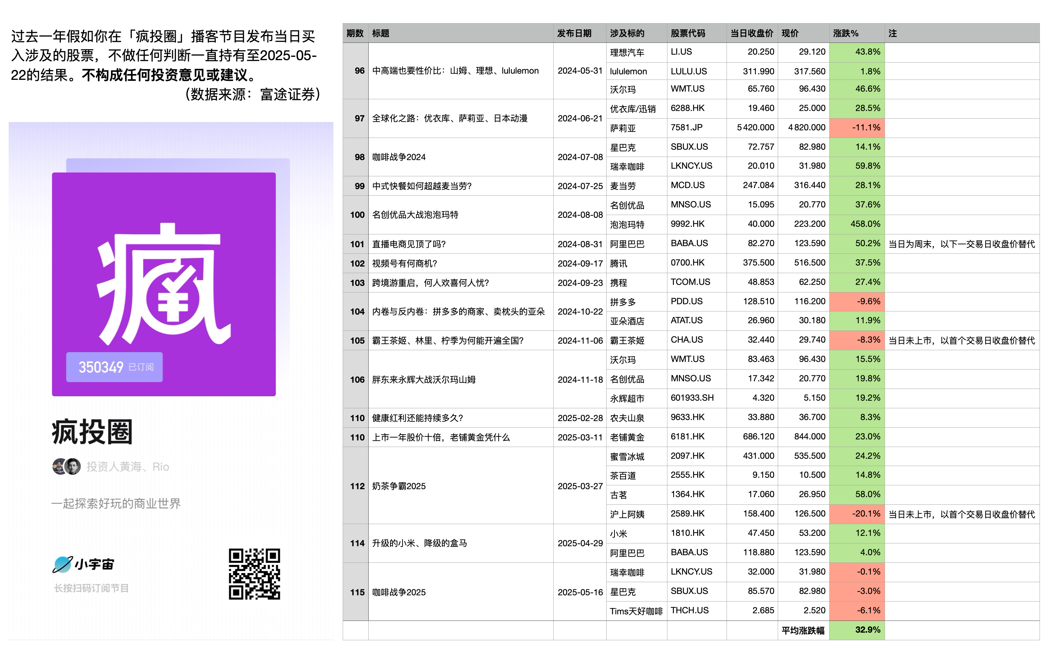Click the 59.8% 瑞幸咖啡 gain cell
1052x652 pixels.
857,166
